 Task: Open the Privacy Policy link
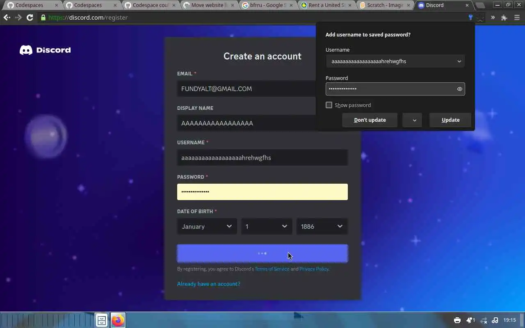[x=314, y=269]
